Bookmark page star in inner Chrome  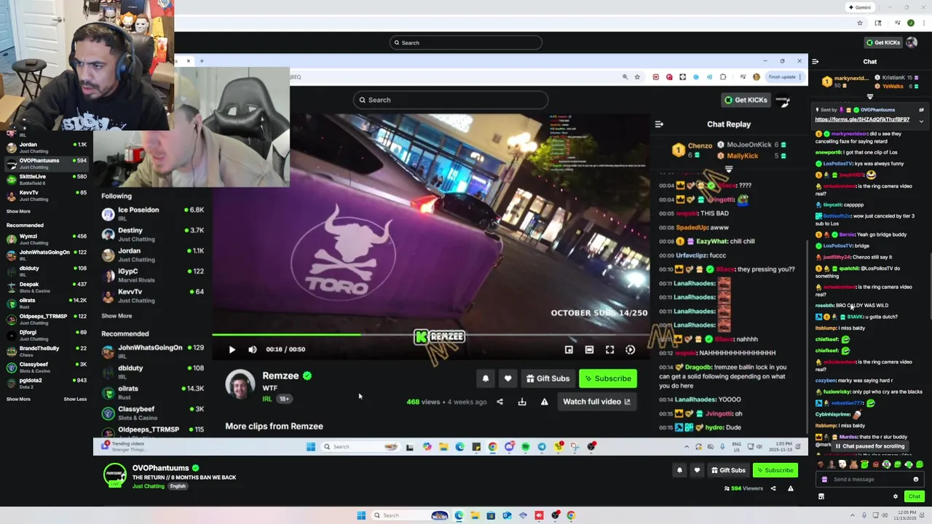click(637, 77)
